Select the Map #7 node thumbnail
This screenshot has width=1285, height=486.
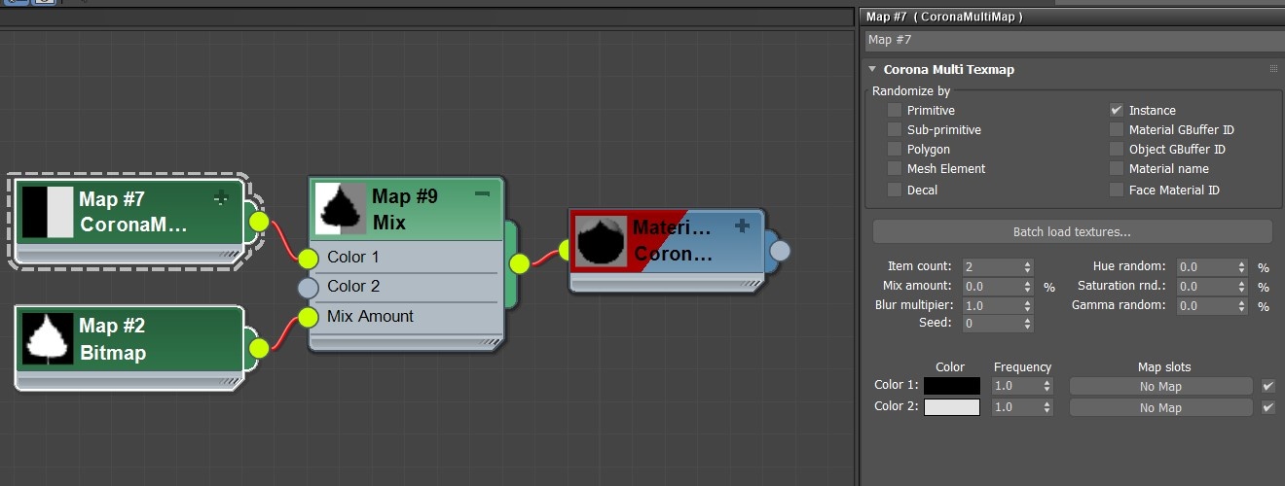[x=48, y=213]
